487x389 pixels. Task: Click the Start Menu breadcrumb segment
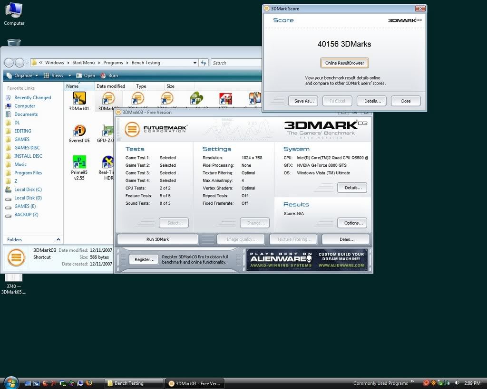pyautogui.click(x=84, y=63)
